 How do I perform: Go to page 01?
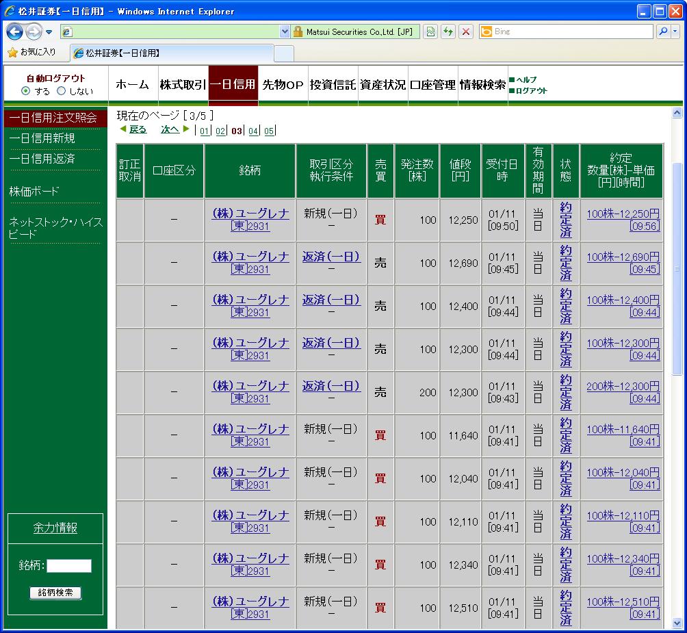click(x=205, y=131)
